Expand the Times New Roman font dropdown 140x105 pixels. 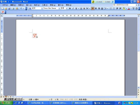click(59, 8)
